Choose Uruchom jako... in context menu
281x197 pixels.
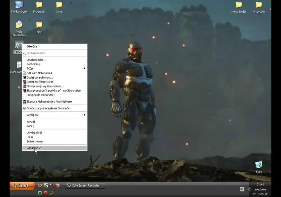(x=55, y=60)
